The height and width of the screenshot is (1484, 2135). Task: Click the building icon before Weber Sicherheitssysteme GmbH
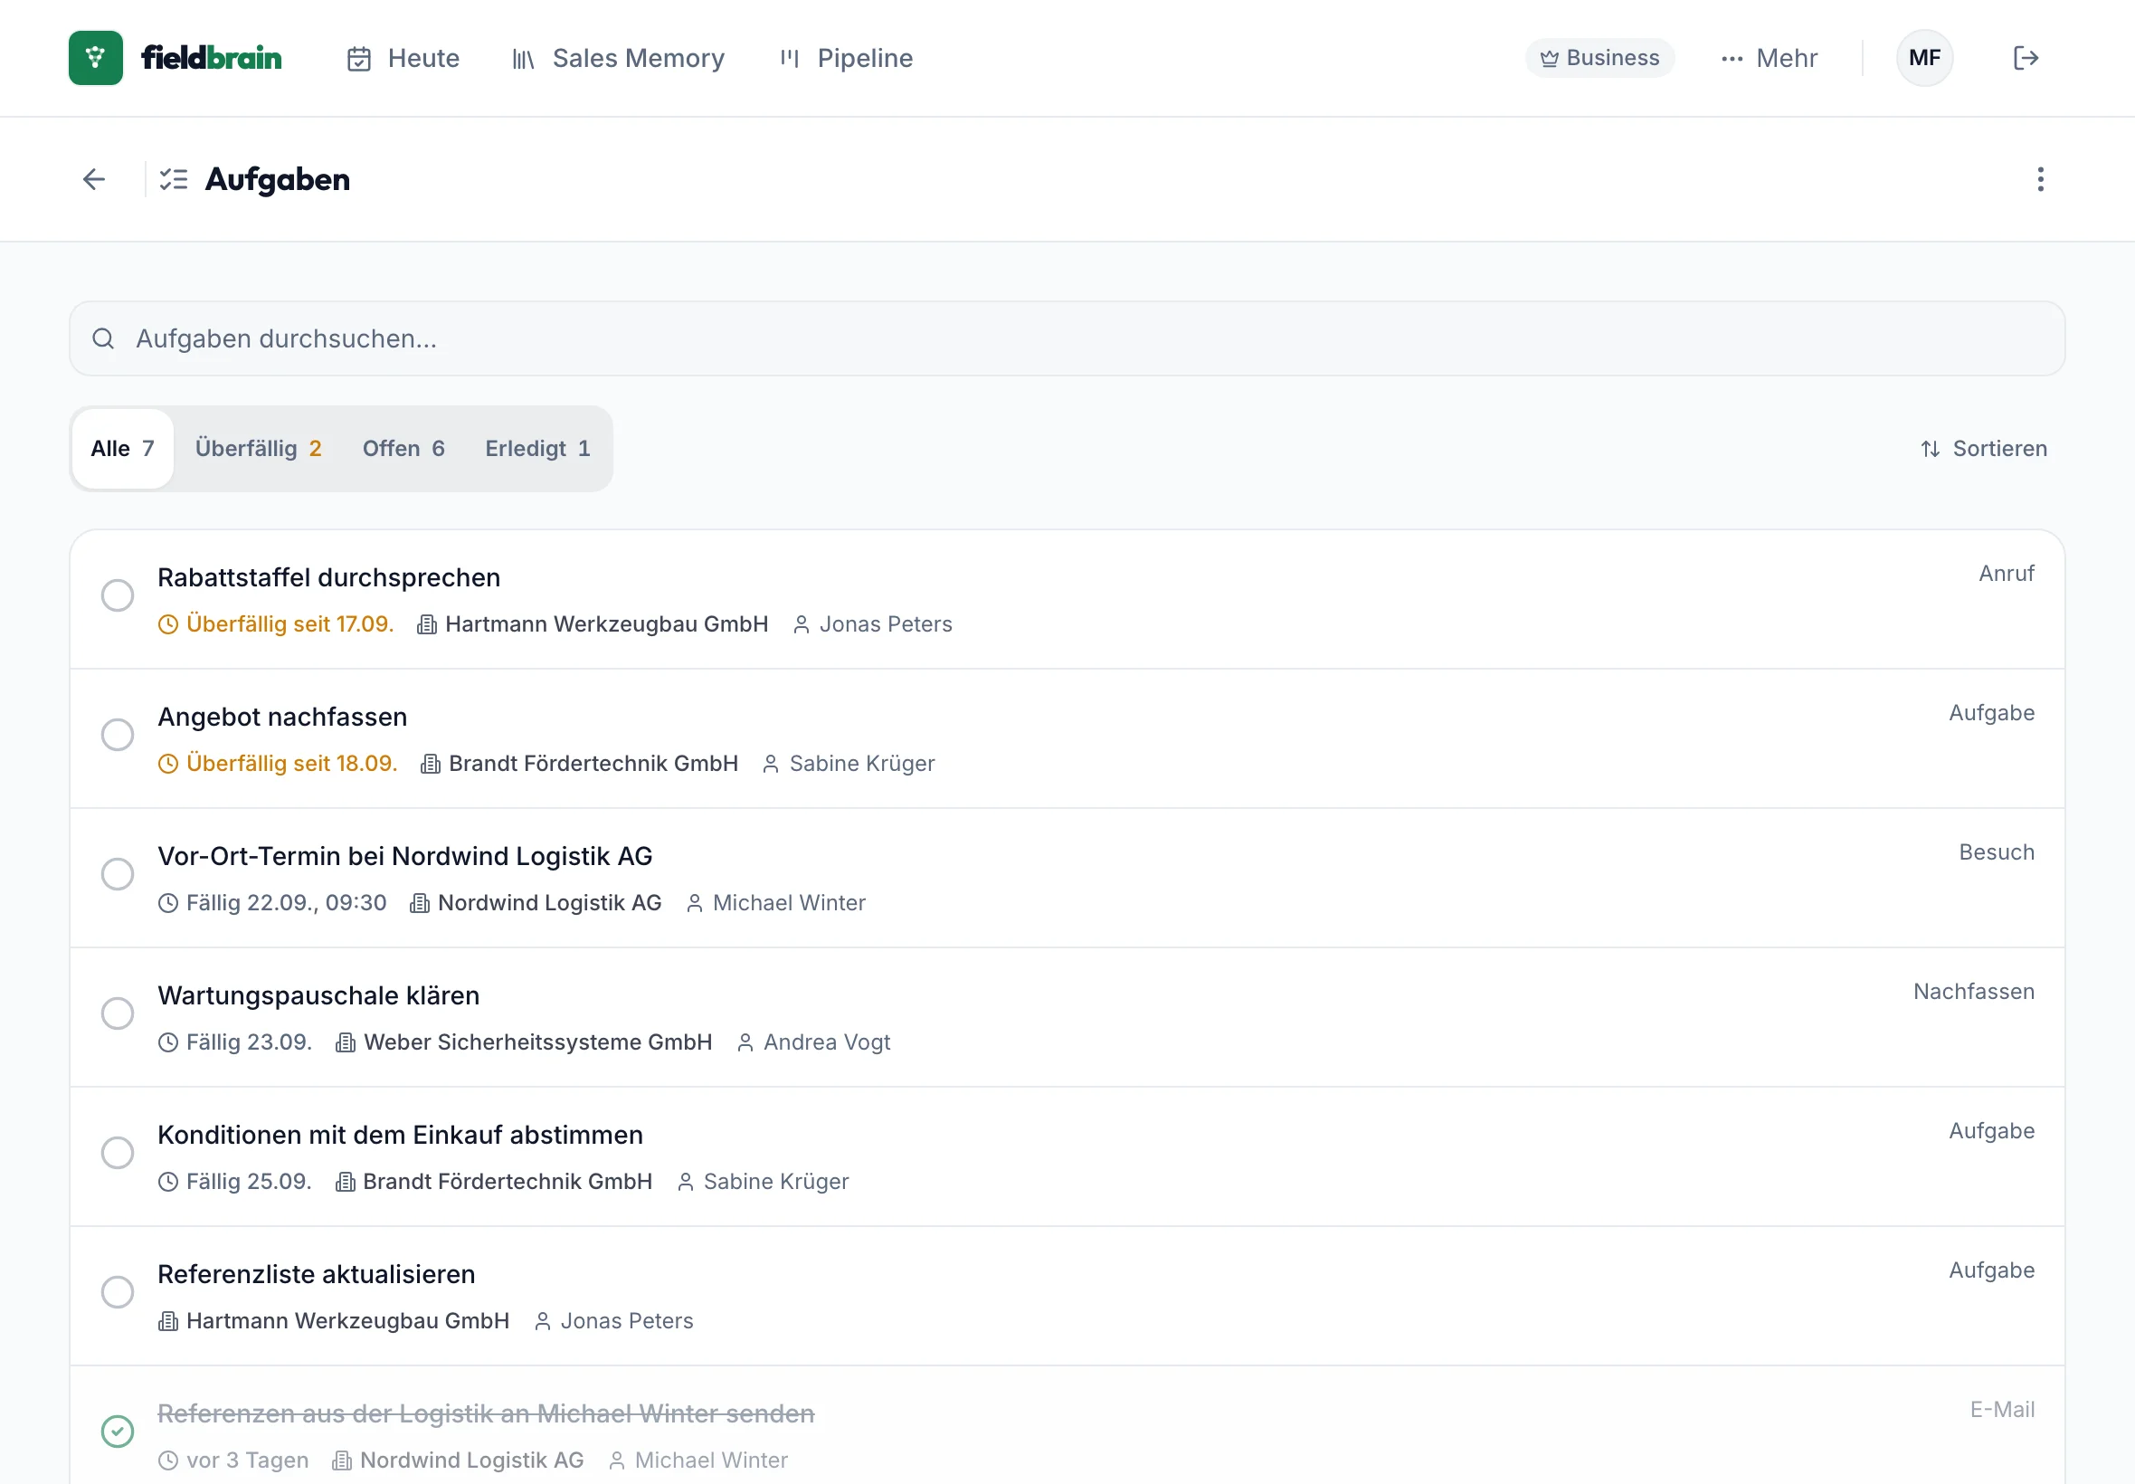coord(345,1043)
